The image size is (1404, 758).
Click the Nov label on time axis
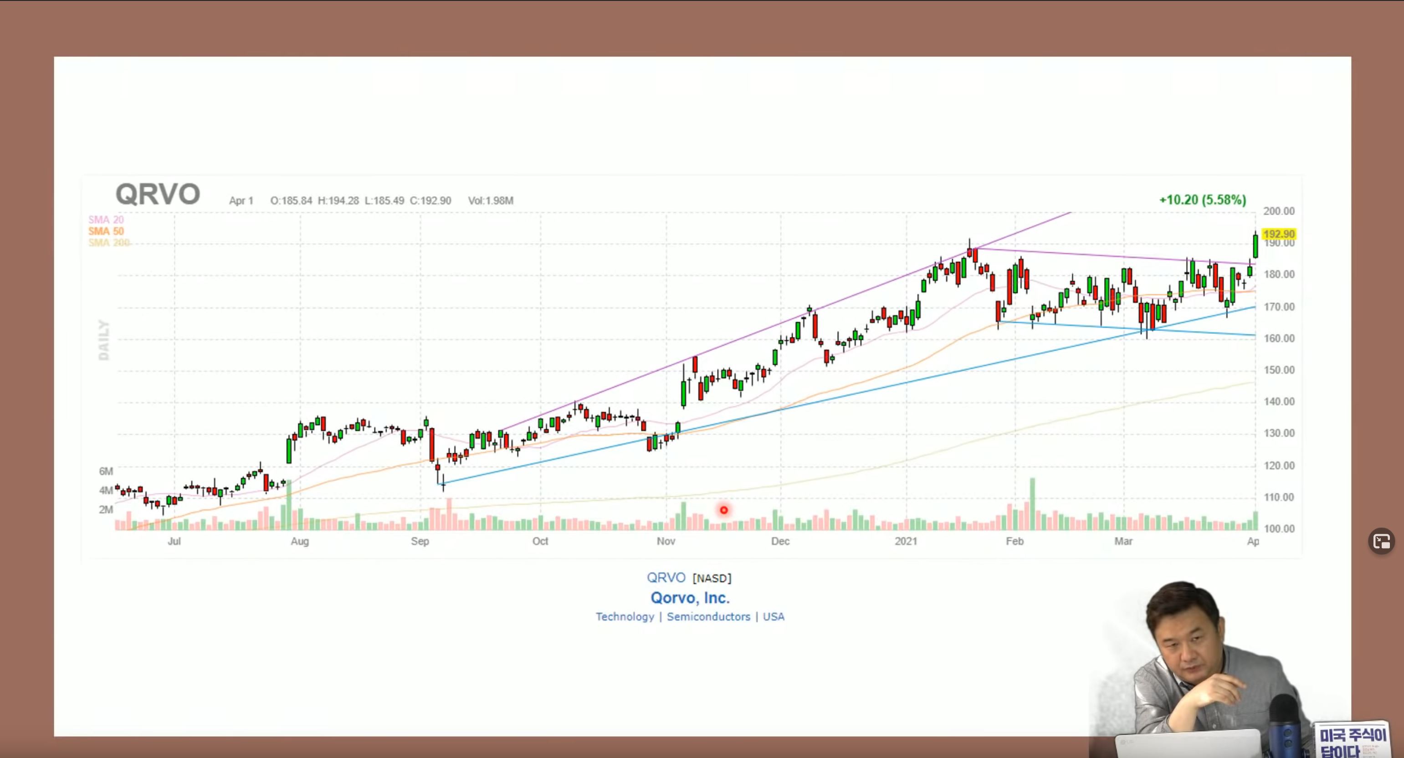tap(666, 541)
